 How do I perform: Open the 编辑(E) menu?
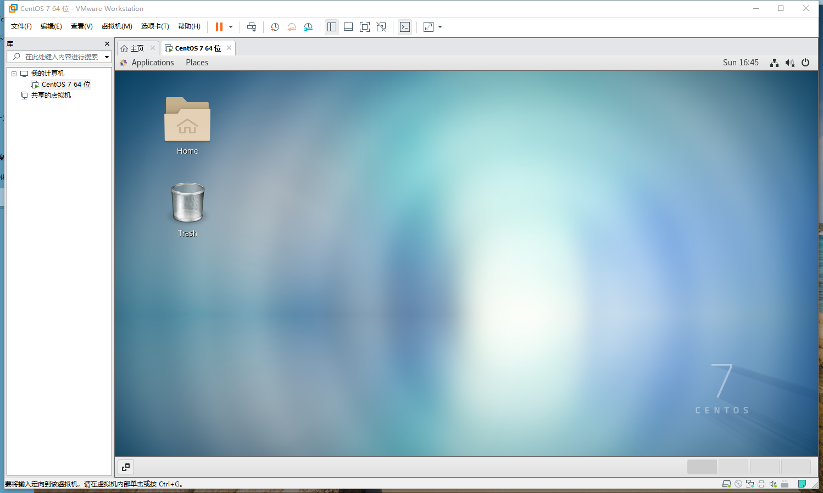pyautogui.click(x=51, y=26)
